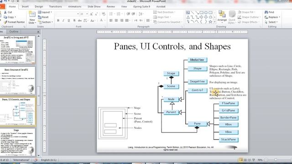Choose the five-point star shape
The width and height of the screenshot is (292, 164).
[210, 22]
